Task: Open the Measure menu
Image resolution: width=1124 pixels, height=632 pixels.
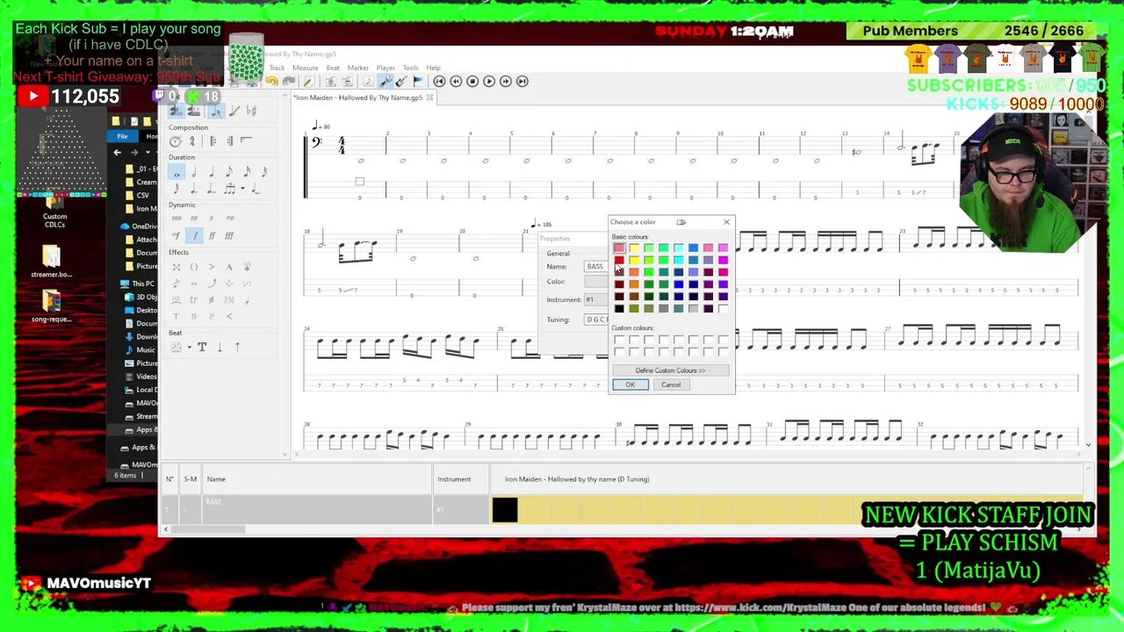Action: pos(306,68)
